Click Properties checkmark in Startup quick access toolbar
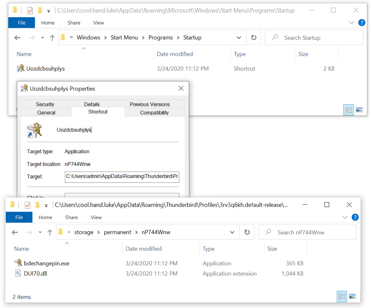 point(30,11)
